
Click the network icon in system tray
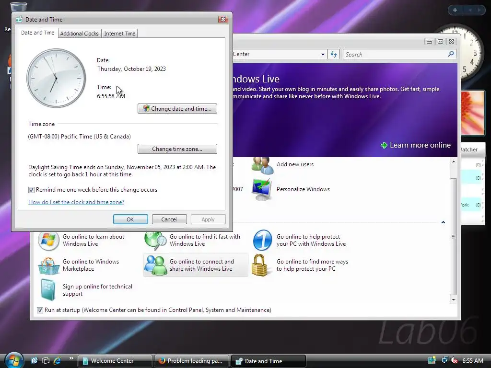coord(444,360)
